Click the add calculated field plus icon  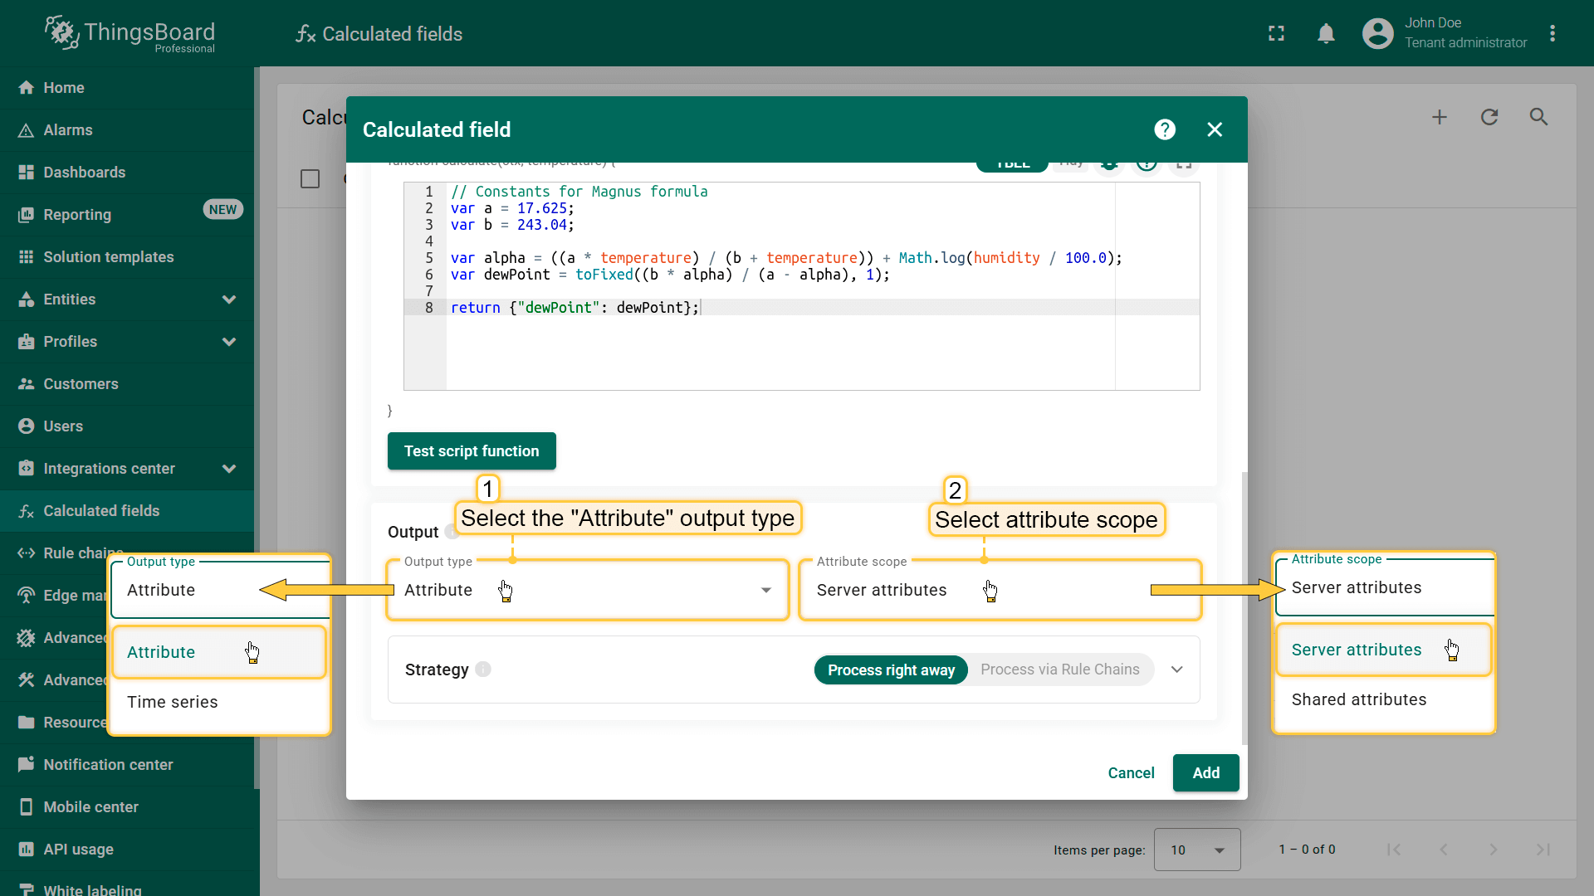(x=1440, y=117)
